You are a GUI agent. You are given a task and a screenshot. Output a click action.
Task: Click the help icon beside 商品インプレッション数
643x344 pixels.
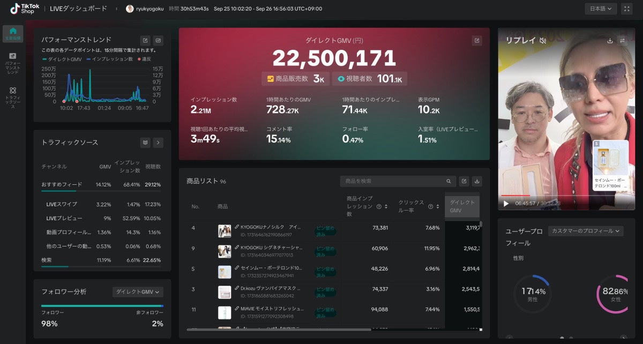(379, 206)
